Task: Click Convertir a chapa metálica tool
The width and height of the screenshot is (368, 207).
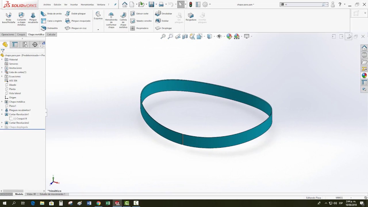Action: coord(21,19)
